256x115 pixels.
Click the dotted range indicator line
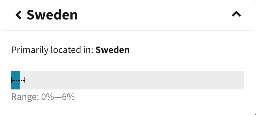(18, 80)
